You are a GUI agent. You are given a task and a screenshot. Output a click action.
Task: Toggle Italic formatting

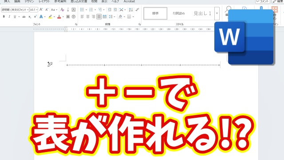coord(9,16)
